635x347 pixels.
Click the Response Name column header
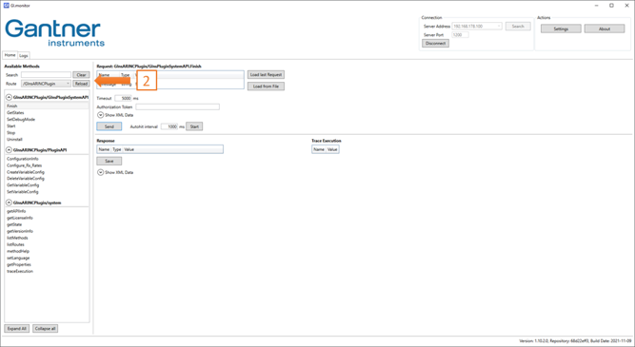(104, 149)
